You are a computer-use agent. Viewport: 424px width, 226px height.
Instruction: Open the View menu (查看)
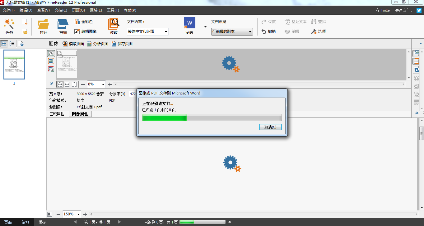(x=43, y=10)
